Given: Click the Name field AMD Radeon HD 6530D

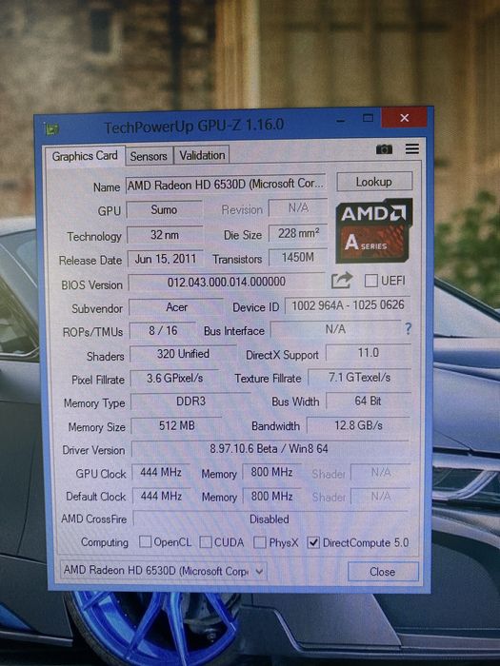Looking at the screenshot, I should 226,185.
